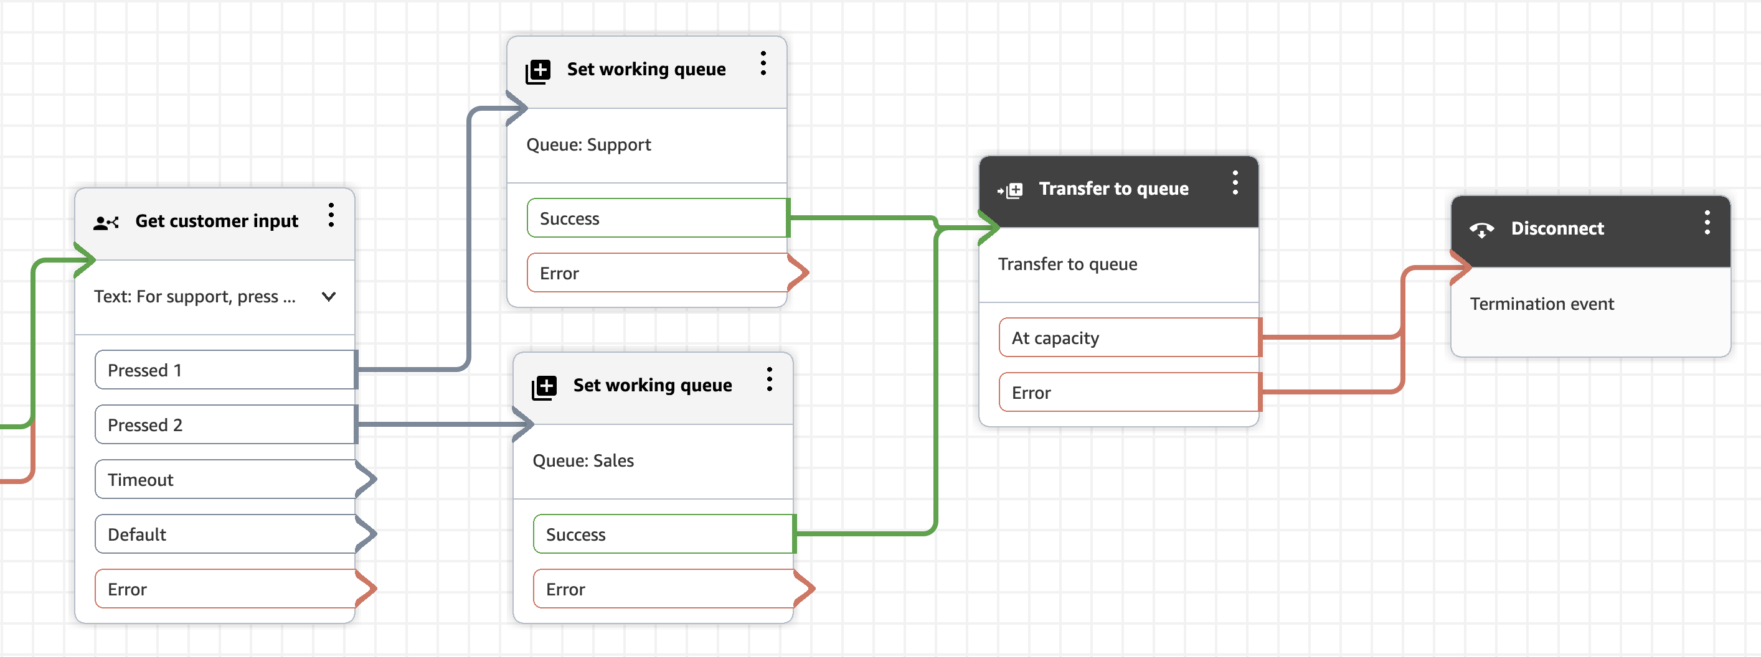Click the Sales Set working queue icon
This screenshot has width=1761, height=657.
pos(544,387)
